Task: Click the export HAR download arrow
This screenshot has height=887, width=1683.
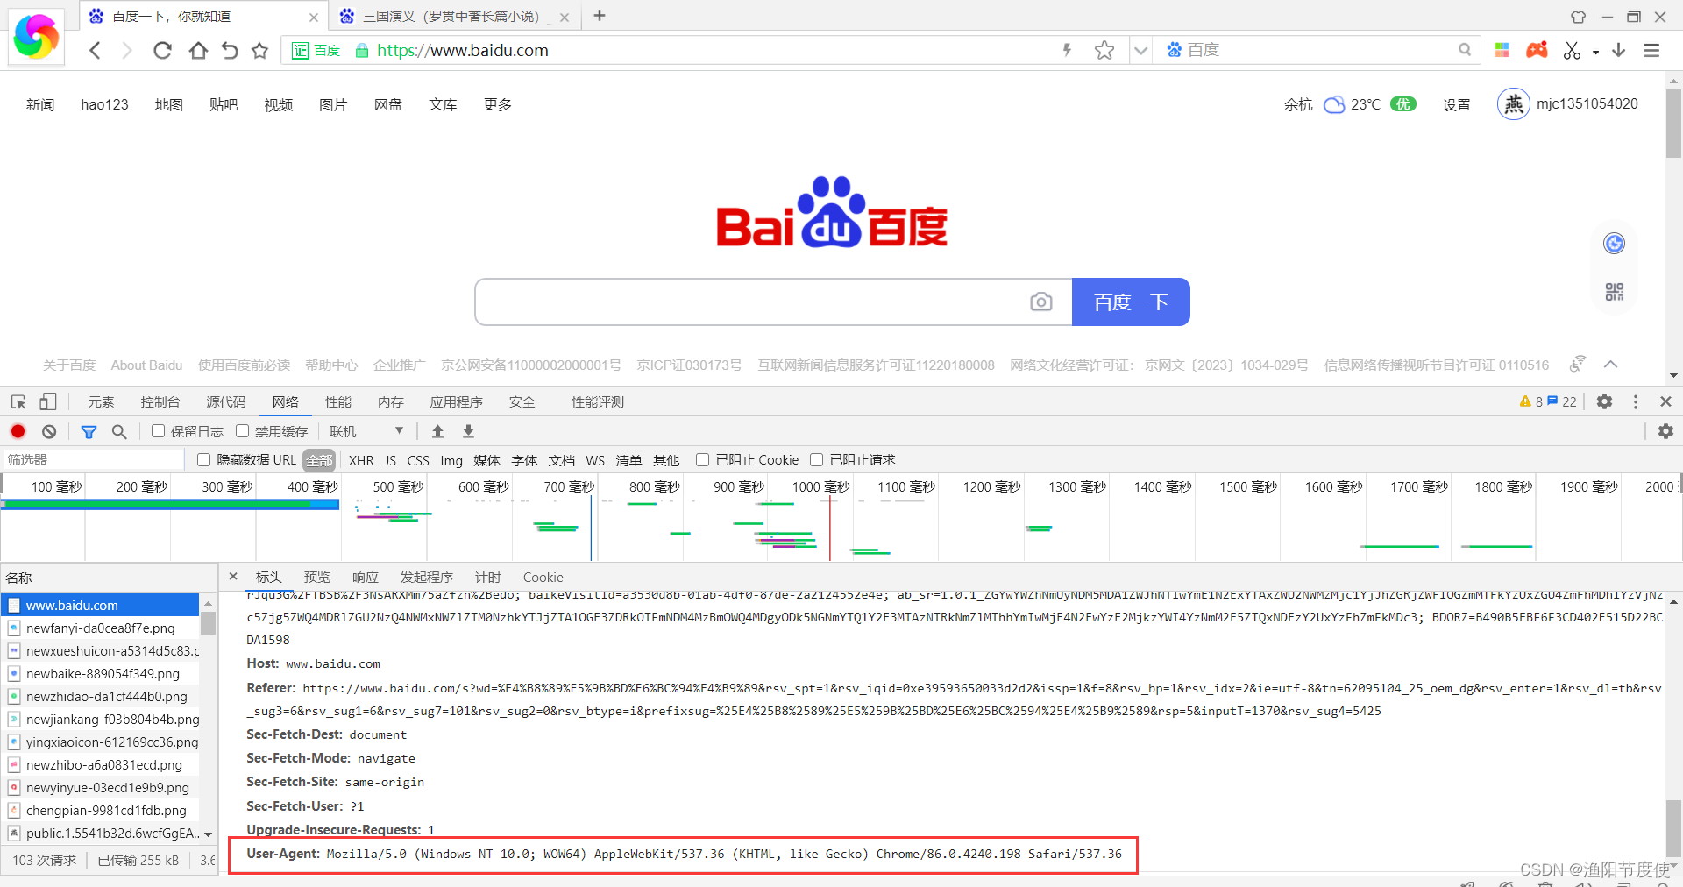Action: point(468,431)
